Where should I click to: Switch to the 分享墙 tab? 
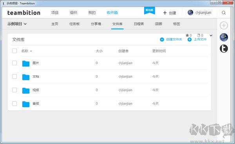click(96, 24)
